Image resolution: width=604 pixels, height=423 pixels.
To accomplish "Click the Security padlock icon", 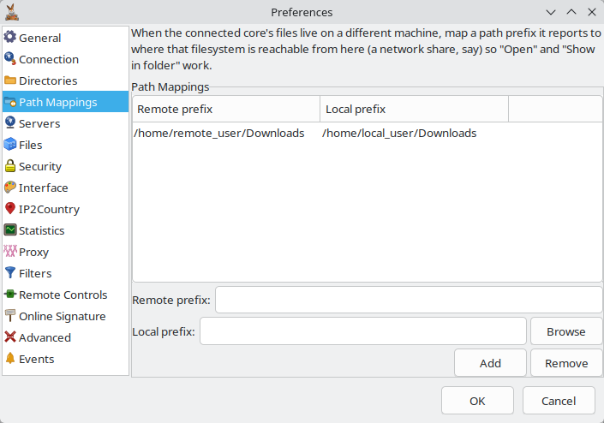I will click(x=10, y=166).
